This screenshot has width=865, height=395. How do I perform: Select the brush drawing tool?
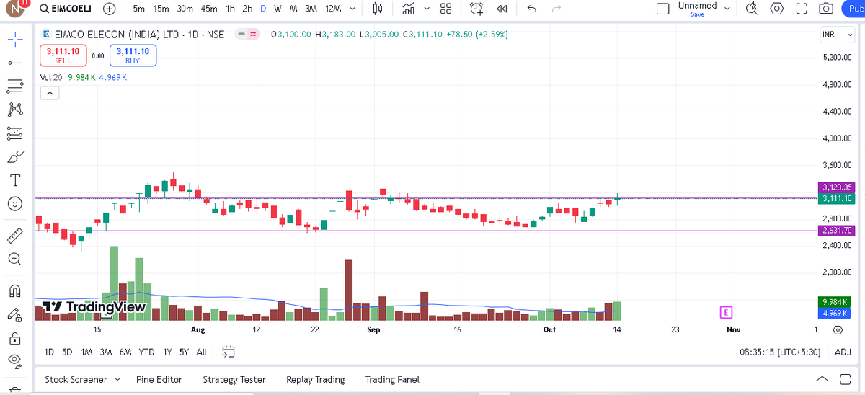click(x=15, y=157)
